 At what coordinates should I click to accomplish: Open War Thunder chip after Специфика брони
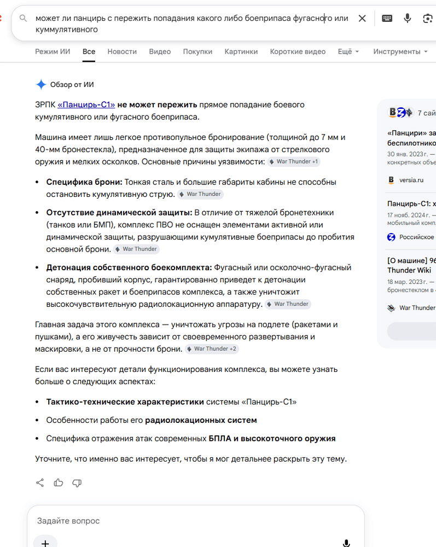200,194
